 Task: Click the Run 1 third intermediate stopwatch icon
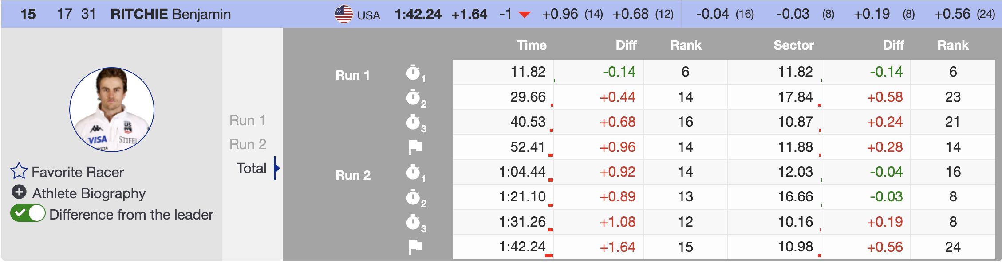tap(413, 123)
